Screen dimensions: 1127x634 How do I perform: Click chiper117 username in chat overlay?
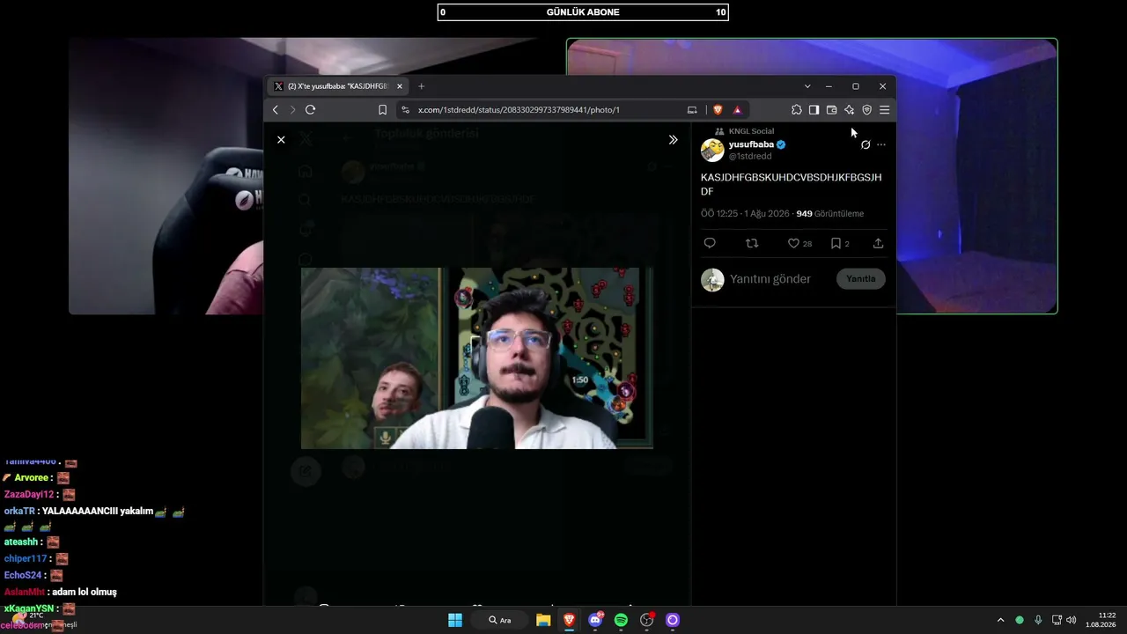(25, 558)
